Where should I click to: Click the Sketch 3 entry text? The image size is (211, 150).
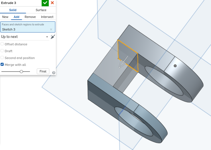pos(9,29)
